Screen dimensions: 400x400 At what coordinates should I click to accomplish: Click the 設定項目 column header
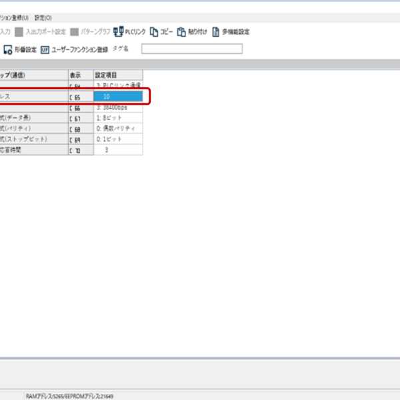coord(118,75)
